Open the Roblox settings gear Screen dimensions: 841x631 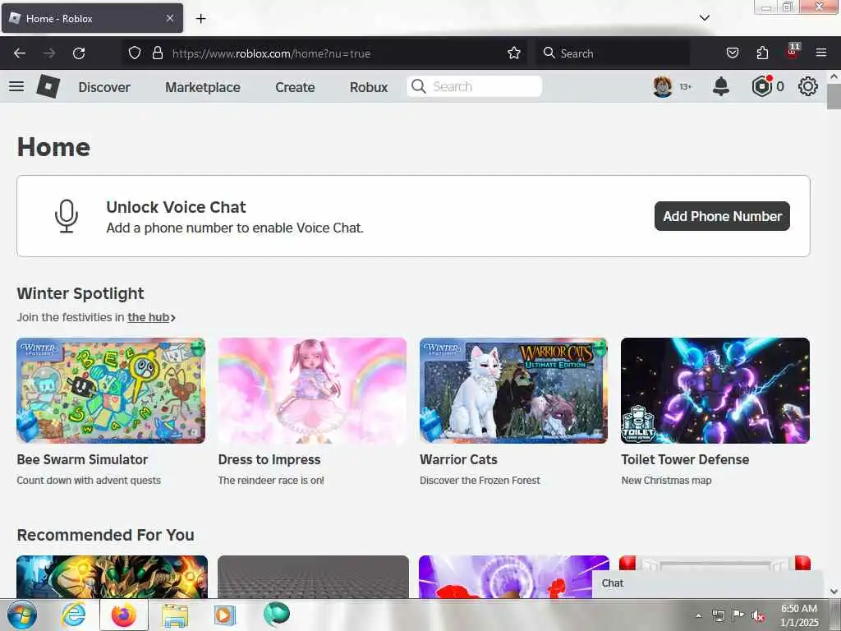click(808, 86)
